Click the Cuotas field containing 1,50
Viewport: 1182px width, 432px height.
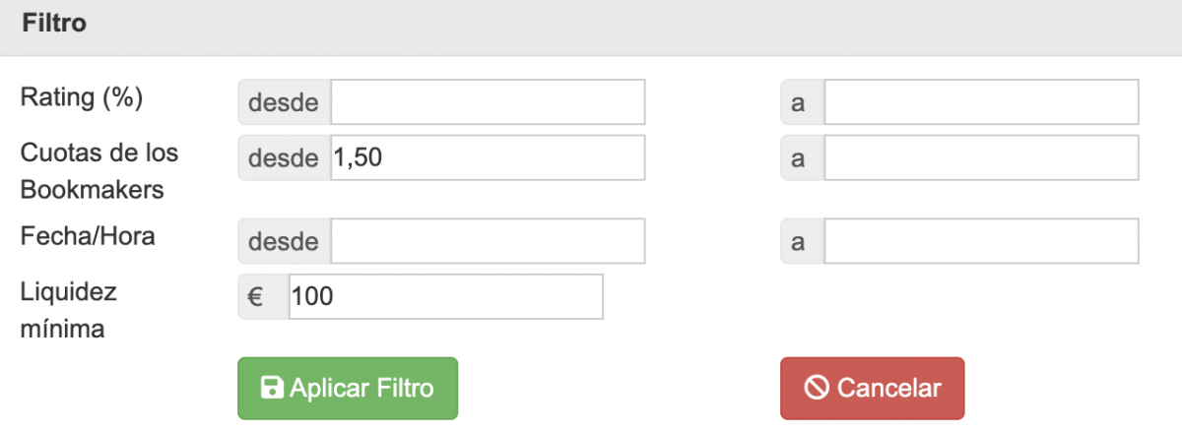[488, 157]
